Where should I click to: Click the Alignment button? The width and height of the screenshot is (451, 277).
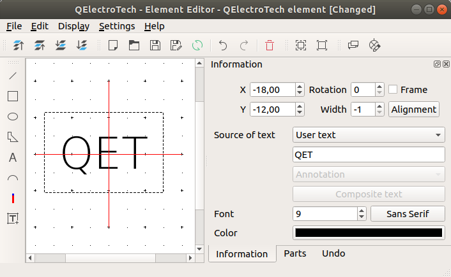coord(413,110)
